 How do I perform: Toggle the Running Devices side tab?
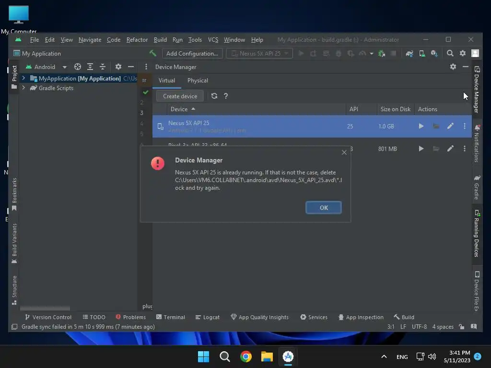click(x=477, y=233)
